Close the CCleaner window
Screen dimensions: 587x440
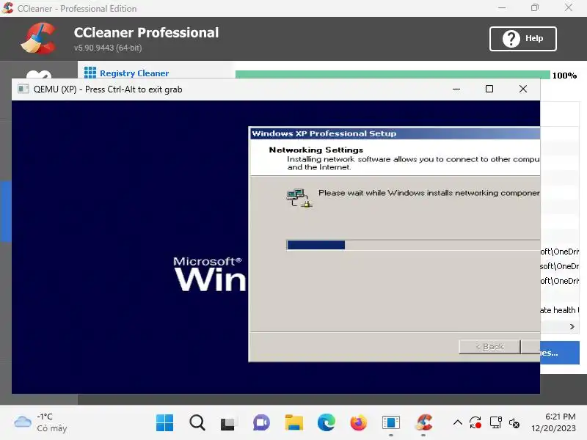pyautogui.click(x=568, y=8)
